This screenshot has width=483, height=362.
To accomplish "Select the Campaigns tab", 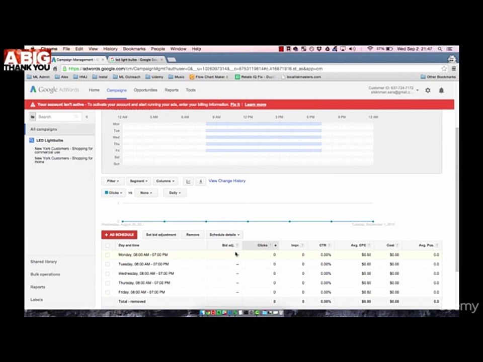I will (116, 90).
